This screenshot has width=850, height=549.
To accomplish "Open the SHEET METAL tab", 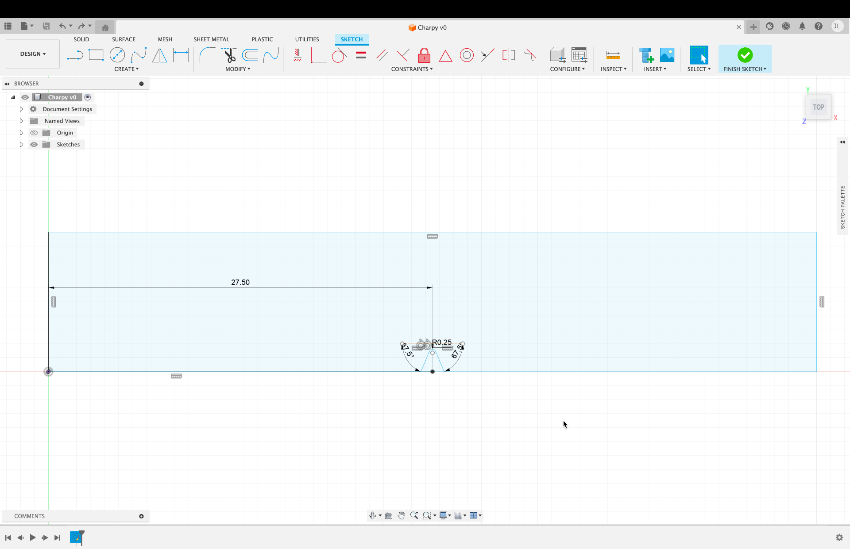I will click(211, 39).
